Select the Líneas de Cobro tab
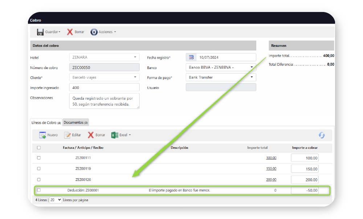363x219 pixels. coord(46,123)
